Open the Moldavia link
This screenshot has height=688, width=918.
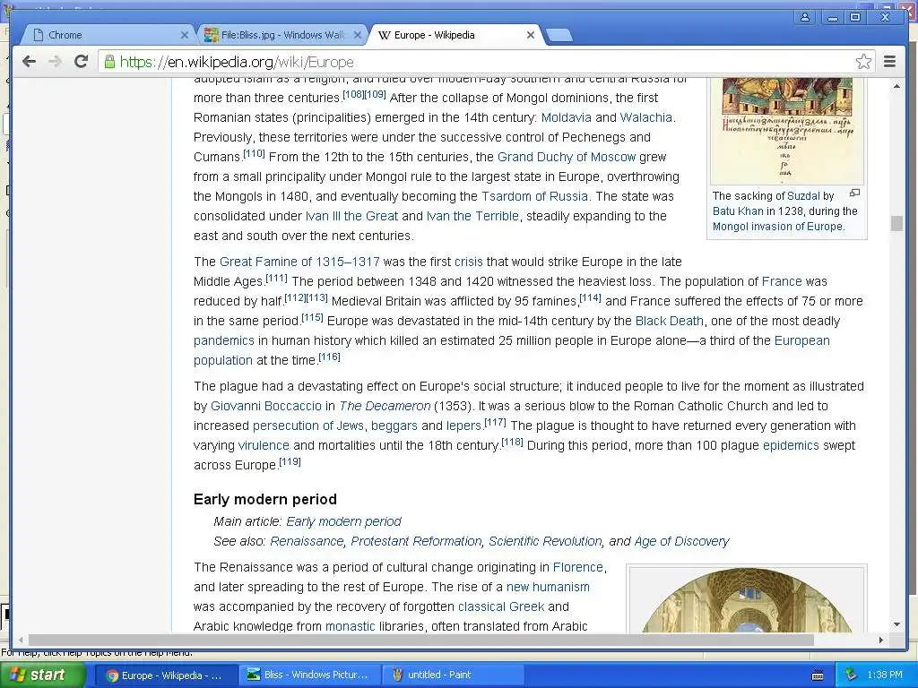coord(567,117)
